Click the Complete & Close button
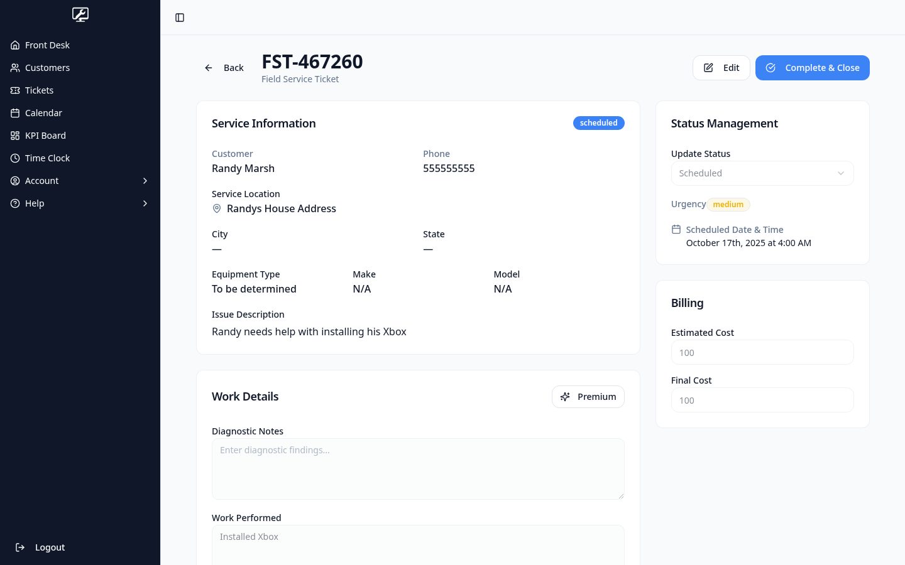The height and width of the screenshot is (565, 905). click(812, 68)
